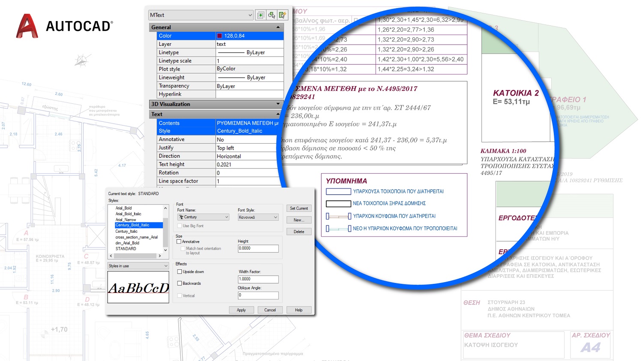Viewport: 643px width, 361px height.
Task: Select Arial_Bold_Italic in the Styles list
Action: 128,214
